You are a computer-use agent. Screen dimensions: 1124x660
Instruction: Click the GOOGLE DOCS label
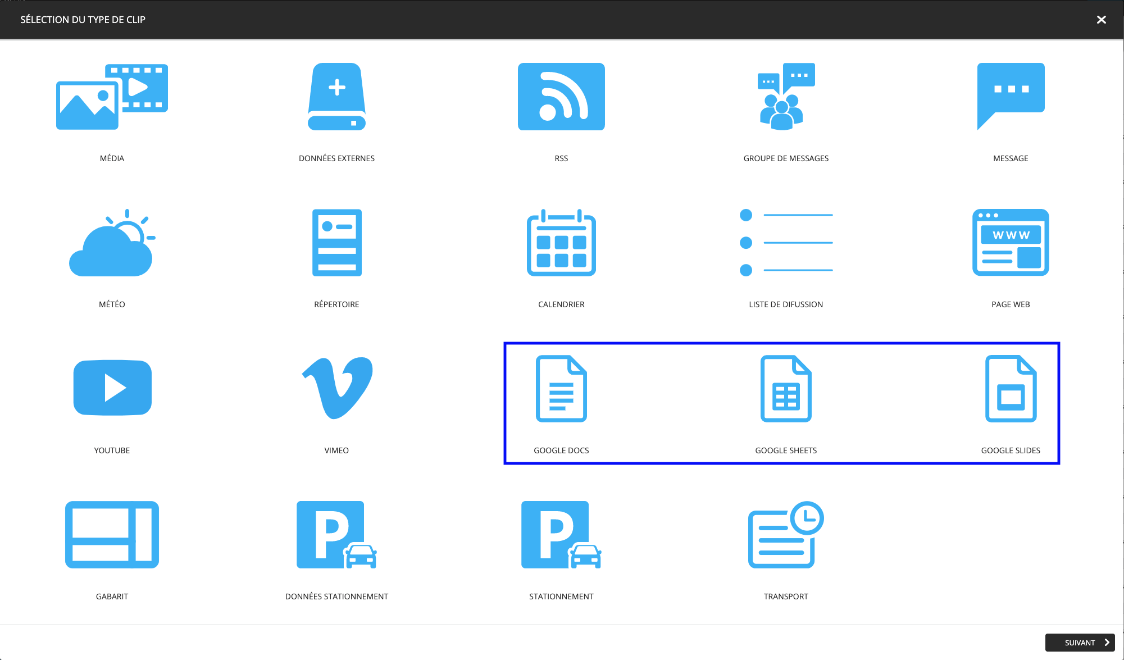[561, 450]
